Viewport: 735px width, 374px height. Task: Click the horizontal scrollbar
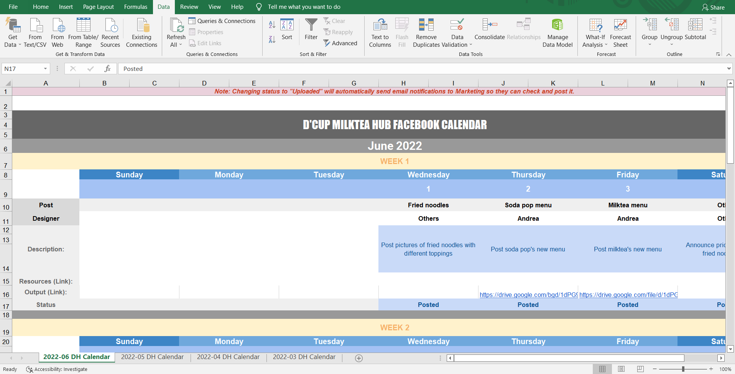[x=569, y=358]
